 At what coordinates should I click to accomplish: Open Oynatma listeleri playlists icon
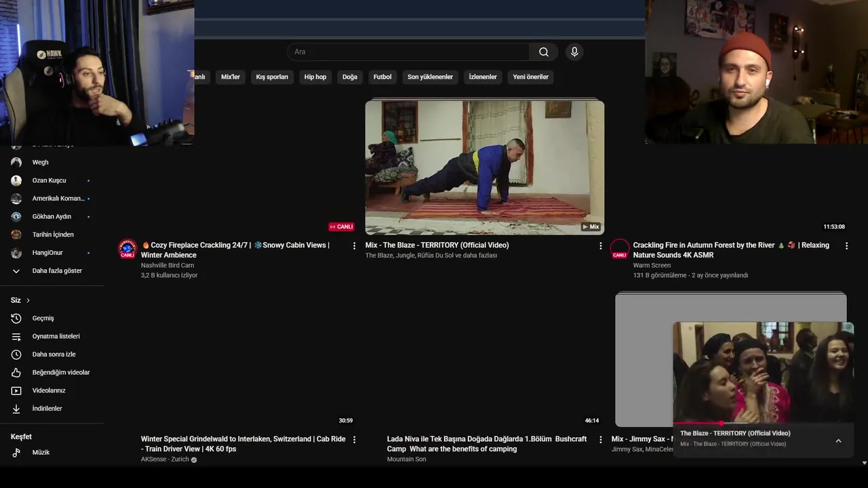point(16,337)
